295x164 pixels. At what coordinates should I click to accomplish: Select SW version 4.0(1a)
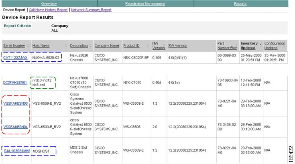point(174,83)
